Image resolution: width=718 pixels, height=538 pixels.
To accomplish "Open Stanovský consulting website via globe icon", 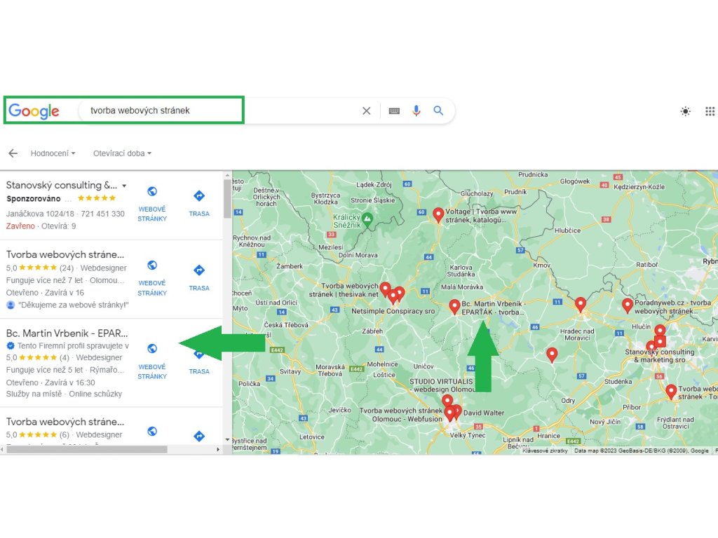I will (152, 192).
